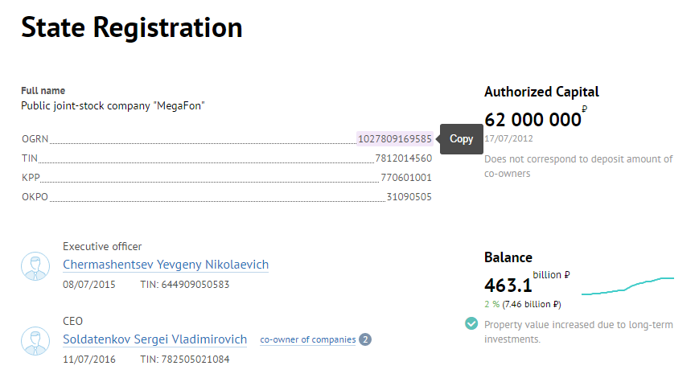The height and width of the screenshot is (374, 695).
Task: Click the OKPO value 31090505
Action: click(409, 197)
